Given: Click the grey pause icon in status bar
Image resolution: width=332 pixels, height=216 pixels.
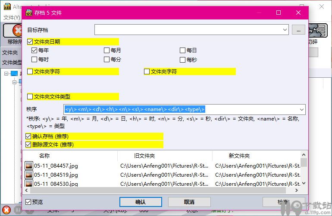Looking at the screenshot, I should coord(18,210).
